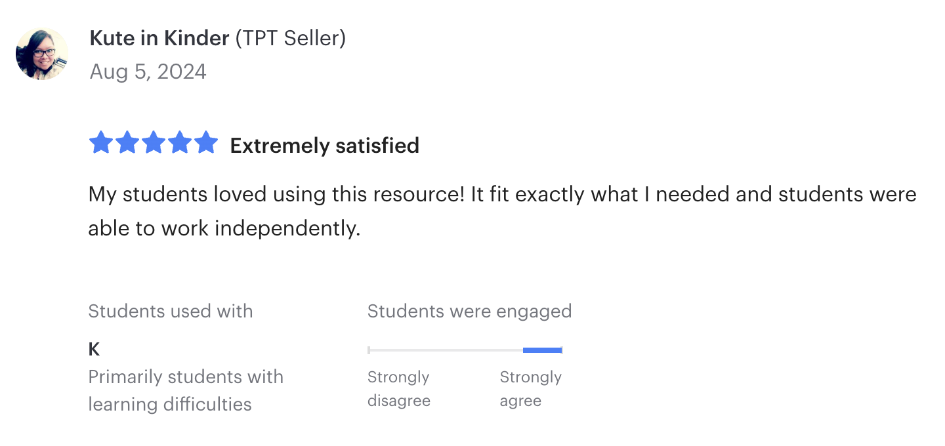The image size is (945, 446).
Task: Click the blue filled engagement bar segment
Action: 542,350
